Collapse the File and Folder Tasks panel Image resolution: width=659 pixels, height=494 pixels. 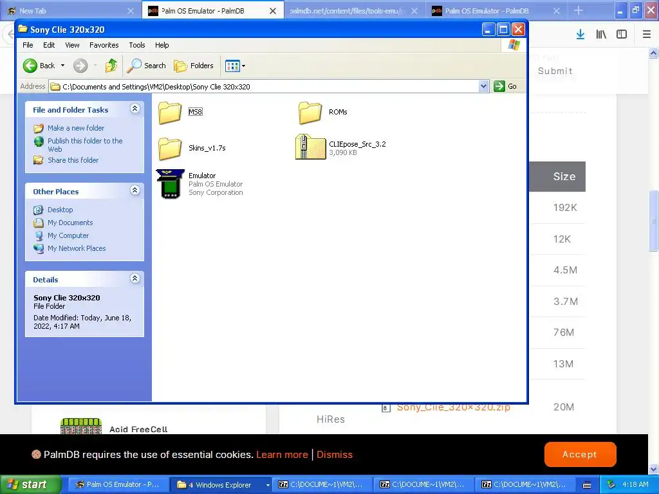135,109
